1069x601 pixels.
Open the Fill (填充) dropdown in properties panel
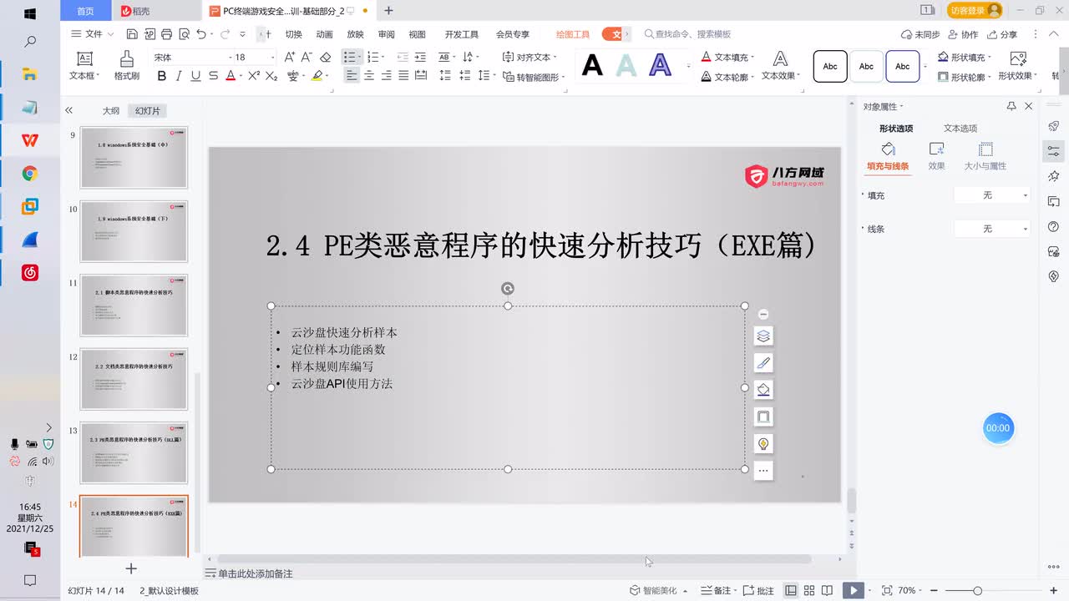coord(992,194)
